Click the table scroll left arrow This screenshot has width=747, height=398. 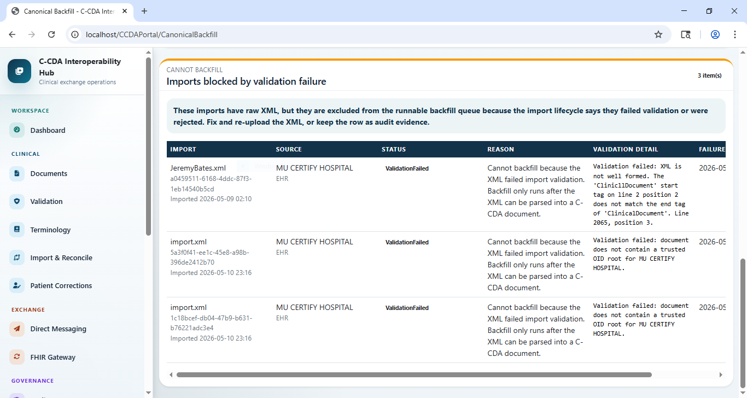point(171,375)
